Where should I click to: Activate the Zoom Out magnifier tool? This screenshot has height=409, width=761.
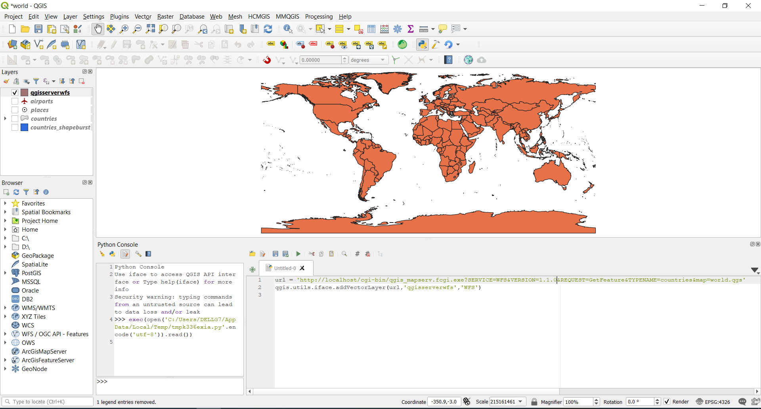click(x=137, y=29)
